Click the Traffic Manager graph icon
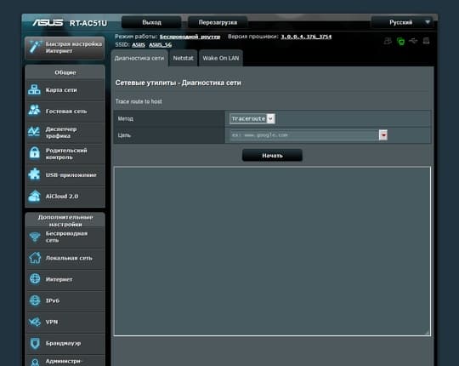Viewport: 459px width, 366px height. click(x=34, y=132)
